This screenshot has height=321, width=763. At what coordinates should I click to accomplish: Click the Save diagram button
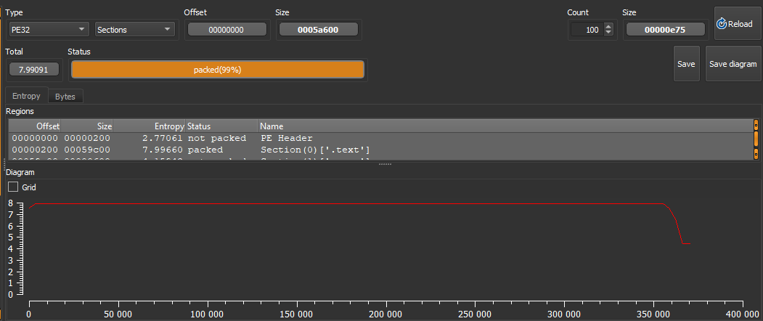click(733, 64)
